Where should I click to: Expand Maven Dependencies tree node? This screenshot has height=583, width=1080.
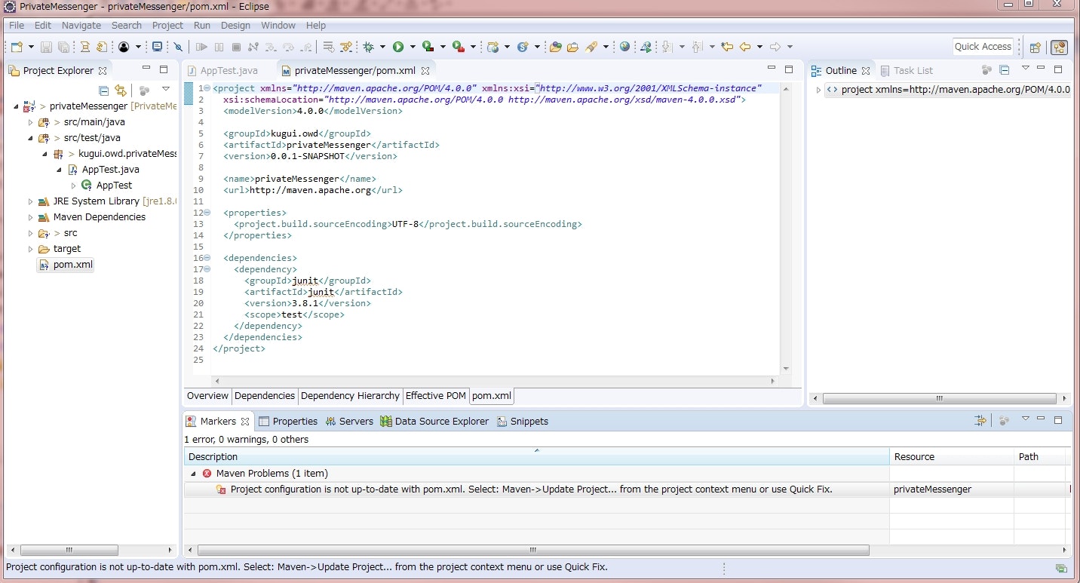pyautogui.click(x=31, y=217)
